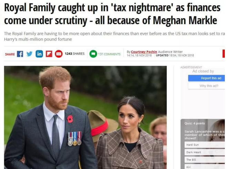Click the red button at right edge
This screenshot has height=169, width=230.
224,54
